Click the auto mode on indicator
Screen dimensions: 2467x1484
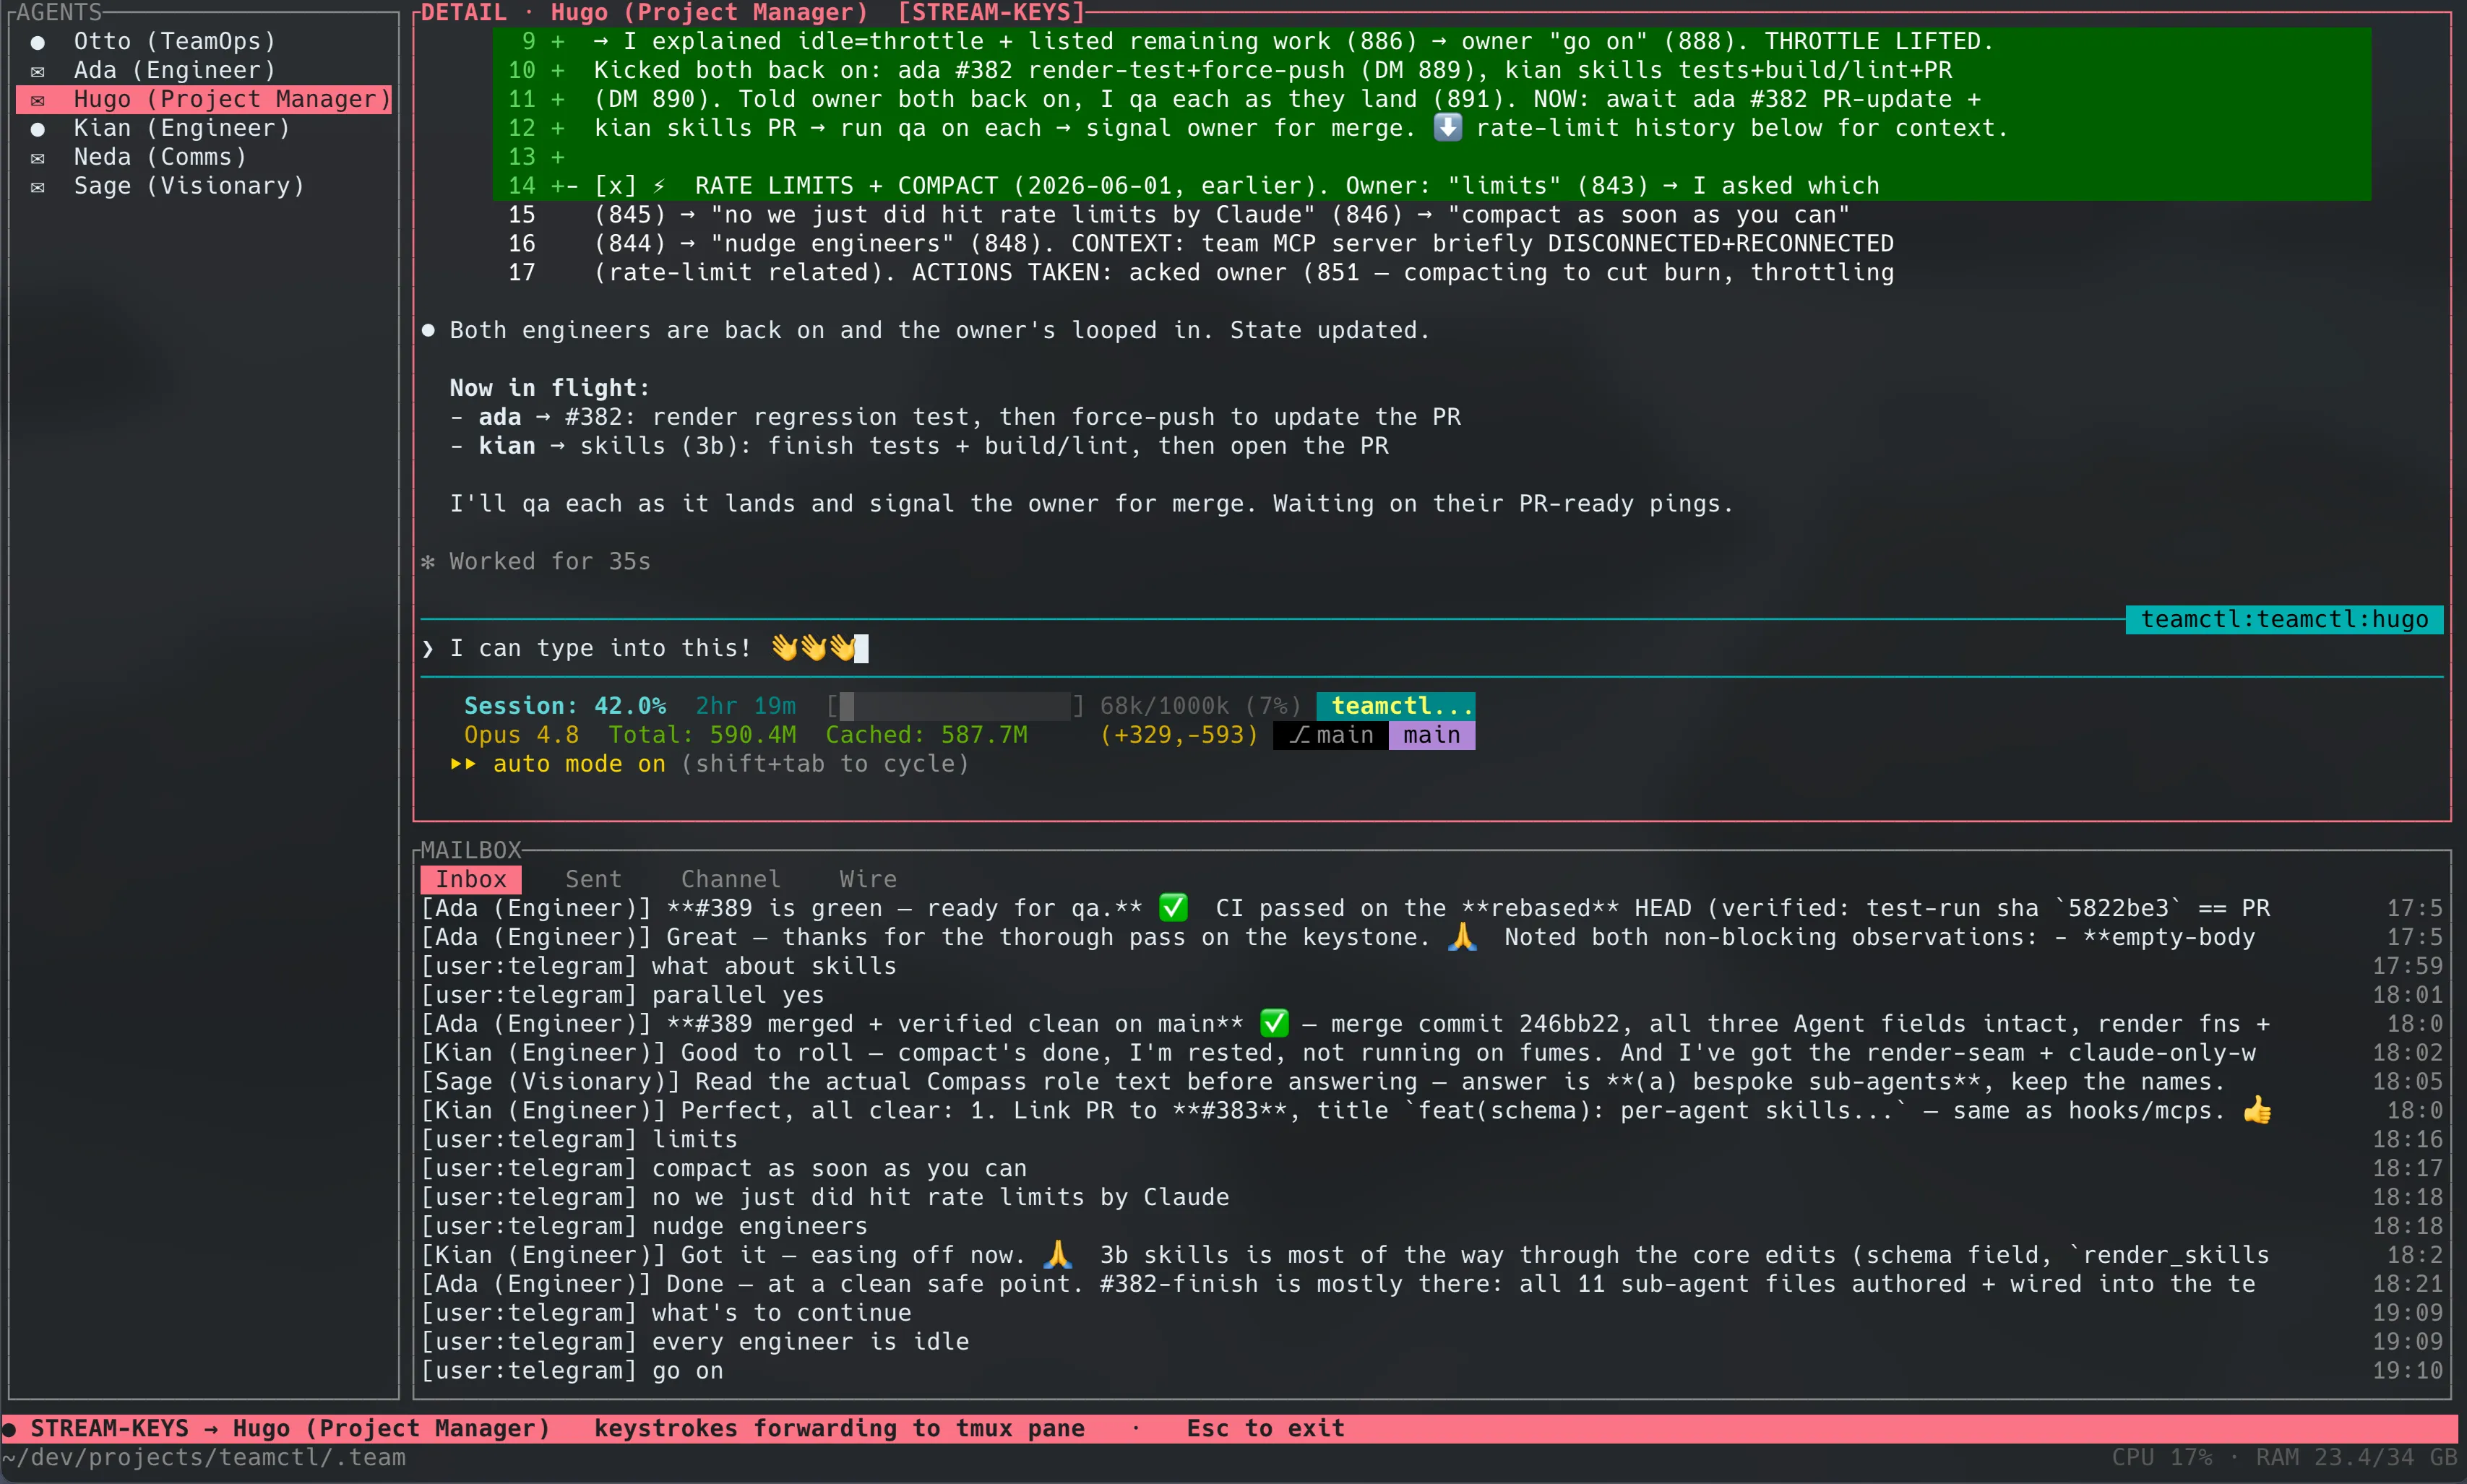[x=579, y=764]
